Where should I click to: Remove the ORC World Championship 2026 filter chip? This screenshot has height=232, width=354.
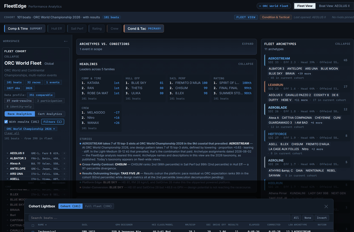[54, 129]
